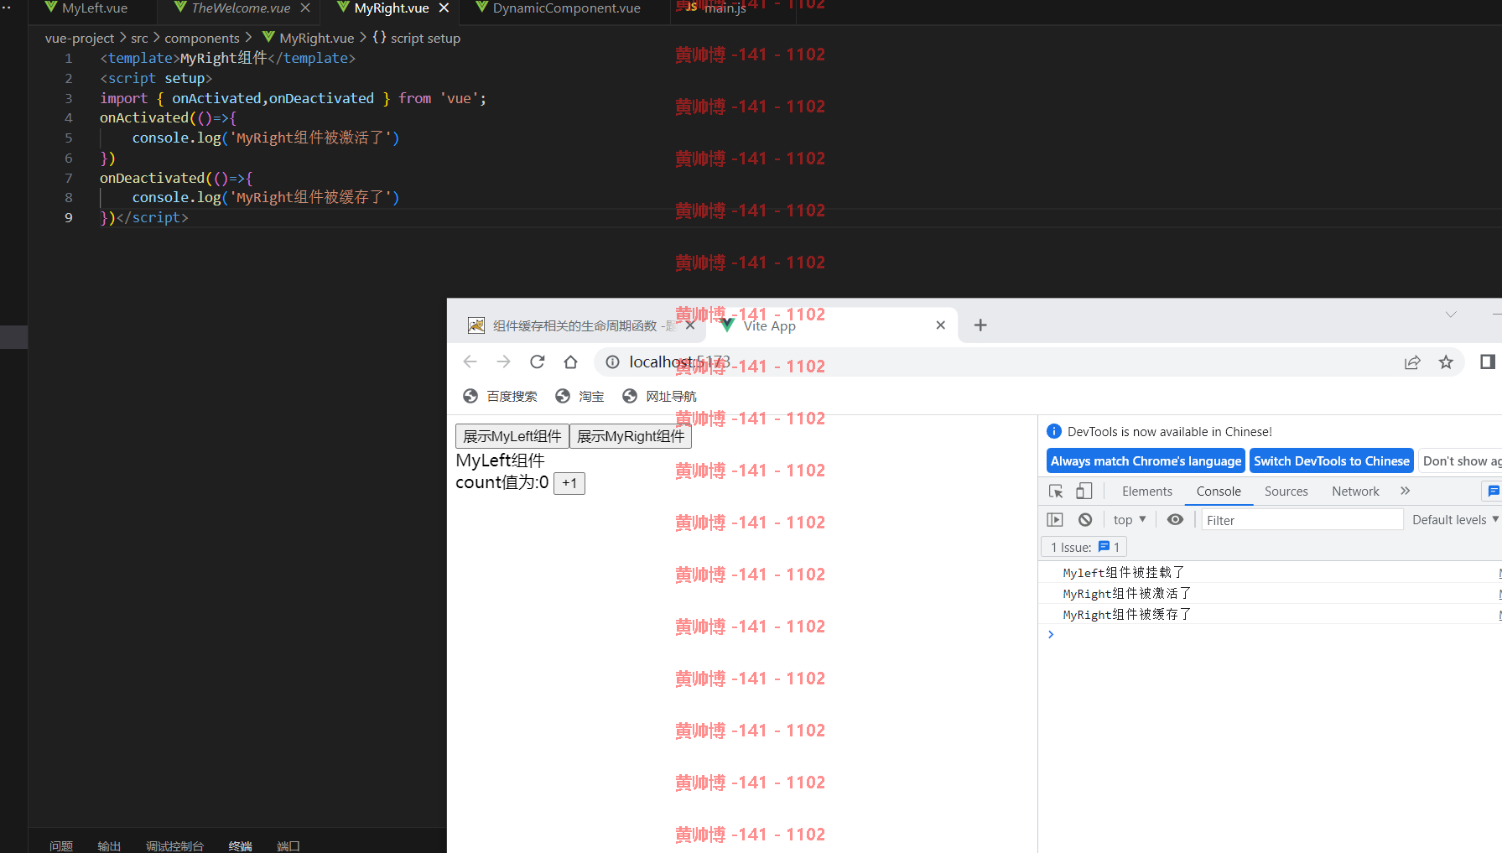Image resolution: width=1502 pixels, height=853 pixels.
Task: View site information icon in address bar
Action: (613, 361)
